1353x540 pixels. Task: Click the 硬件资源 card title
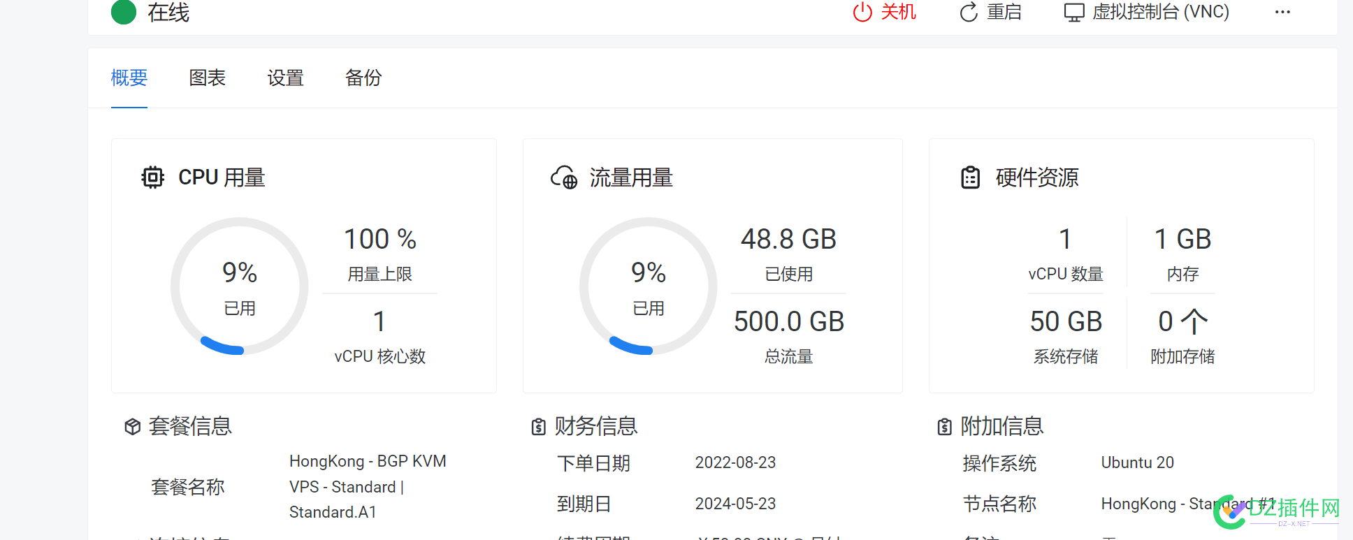[x=1037, y=177]
